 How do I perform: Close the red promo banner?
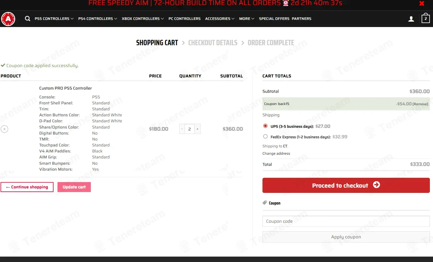pos(422,3)
